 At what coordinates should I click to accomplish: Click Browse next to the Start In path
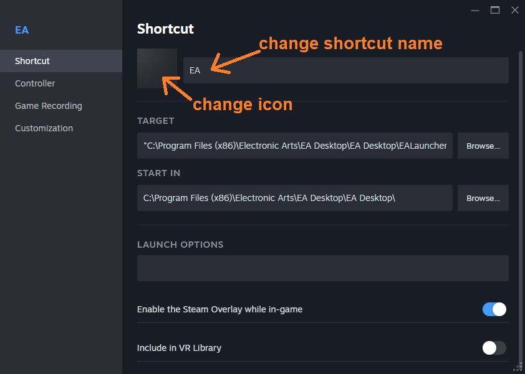click(483, 198)
